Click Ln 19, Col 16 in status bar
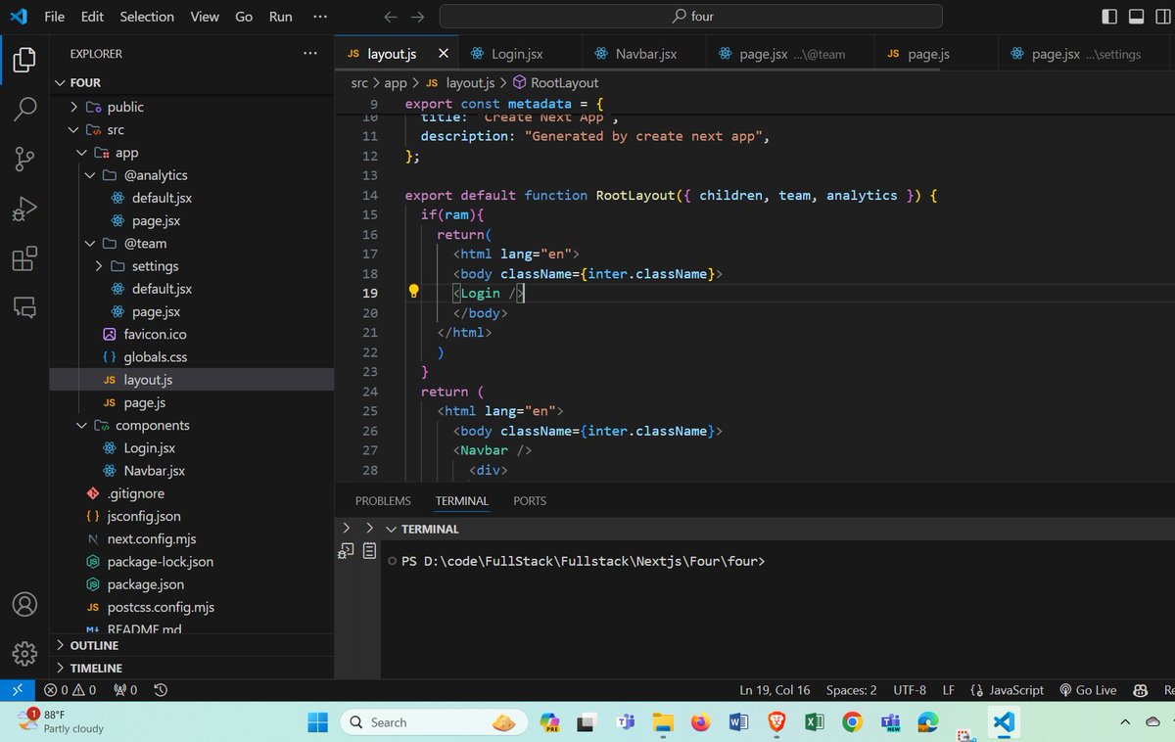Screen dimensions: 1175x742 click(775, 690)
